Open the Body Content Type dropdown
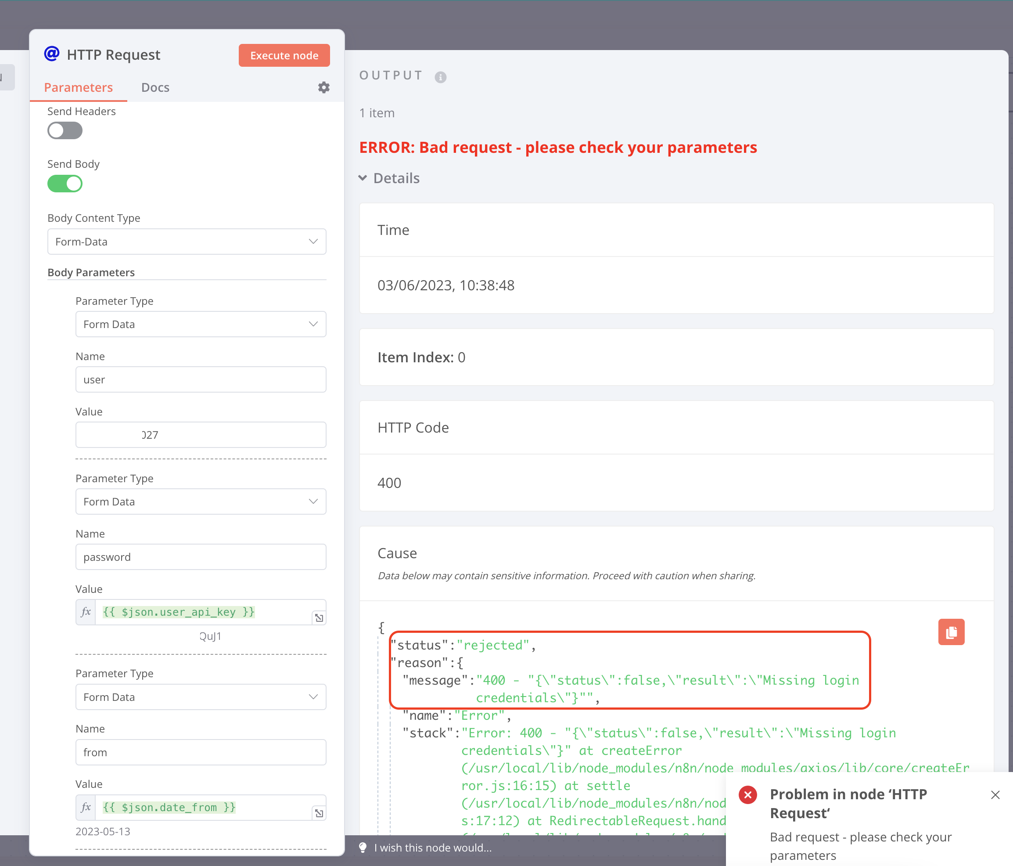Image resolution: width=1013 pixels, height=866 pixels. [x=187, y=242]
